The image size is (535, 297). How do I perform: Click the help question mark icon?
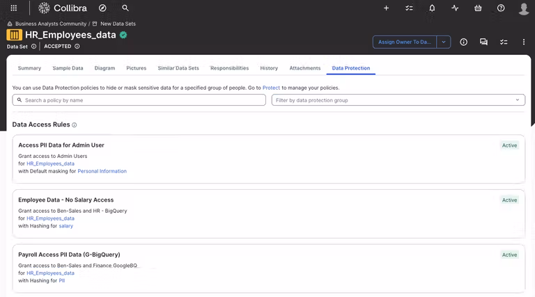click(x=501, y=8)
